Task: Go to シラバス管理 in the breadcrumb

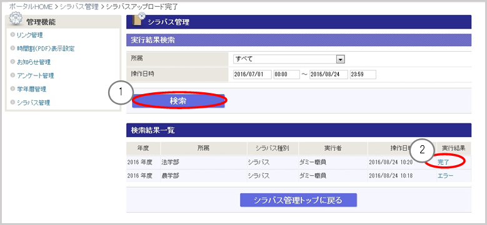Action: (x=79, y=6)
